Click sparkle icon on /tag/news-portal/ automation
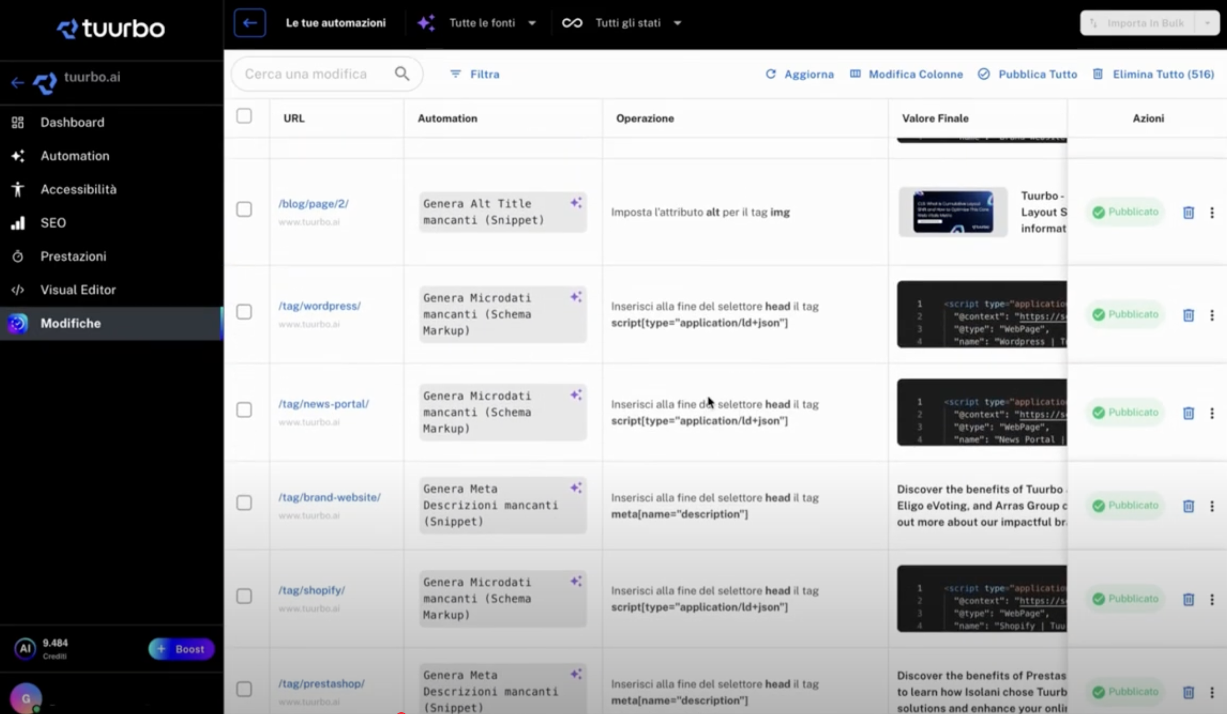 [576, 395]
